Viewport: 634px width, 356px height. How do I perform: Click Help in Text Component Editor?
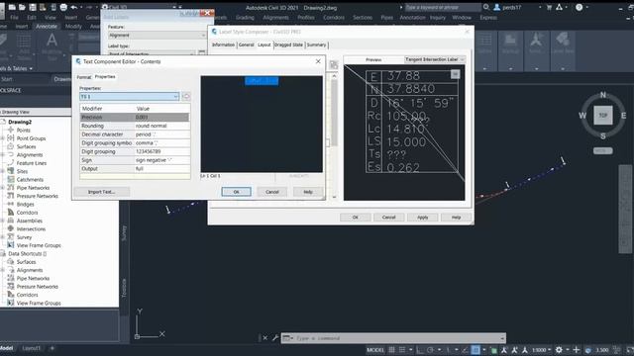308,192
